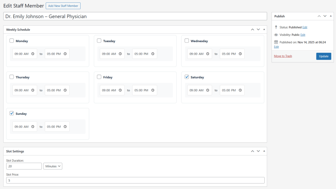Move Slot Settings panel down
336x189 pixels.
[259, 151]
